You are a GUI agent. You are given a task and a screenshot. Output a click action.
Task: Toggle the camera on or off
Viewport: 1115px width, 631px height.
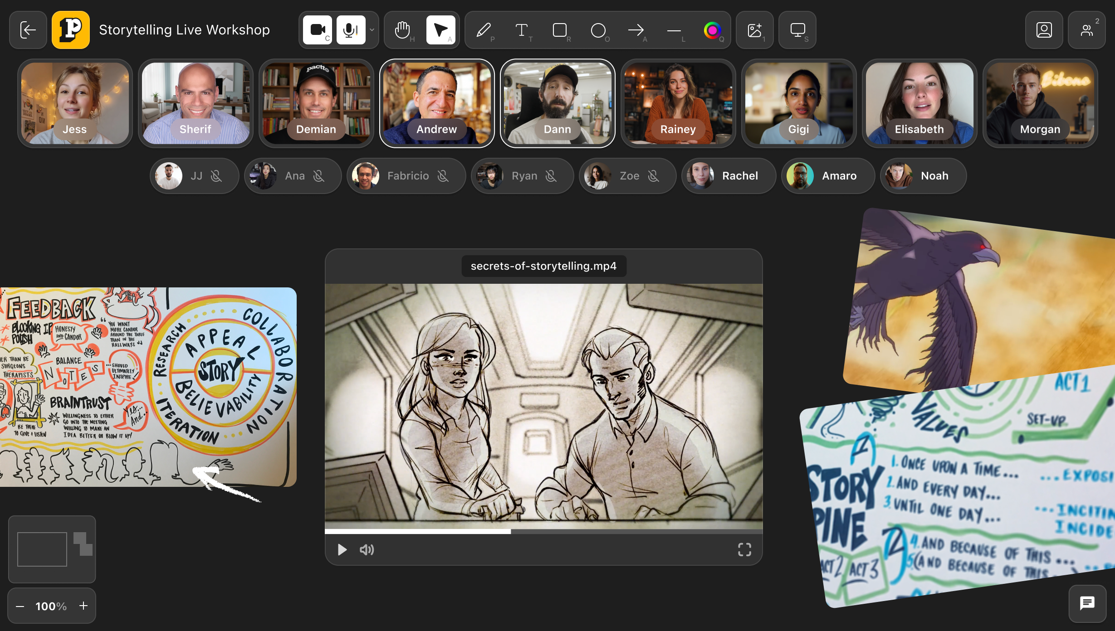[x=318, y=30]
